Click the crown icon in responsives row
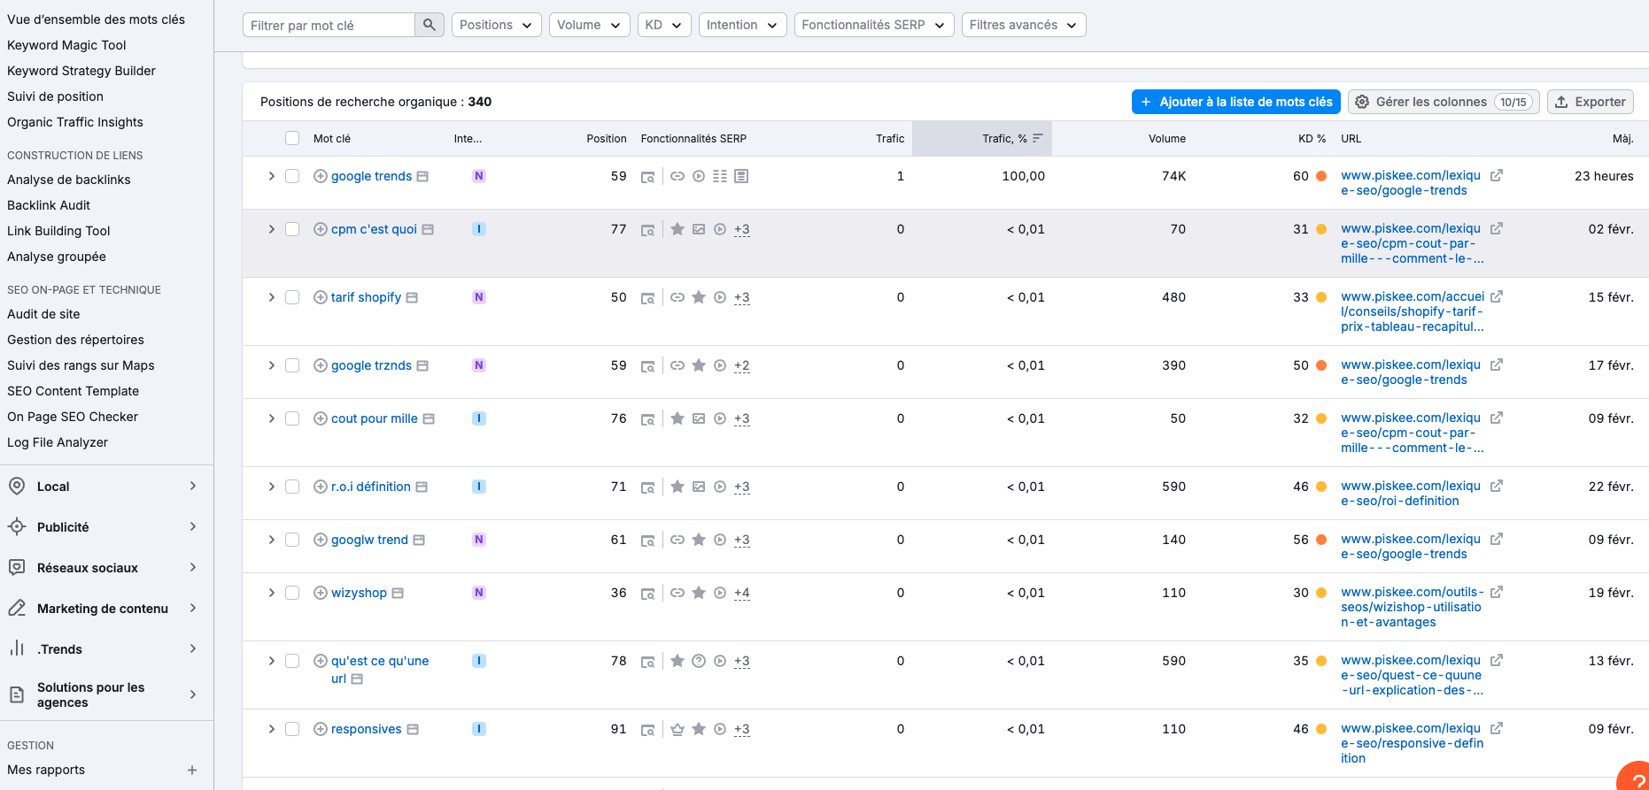The image size is (1649, 790). [677, 729]
